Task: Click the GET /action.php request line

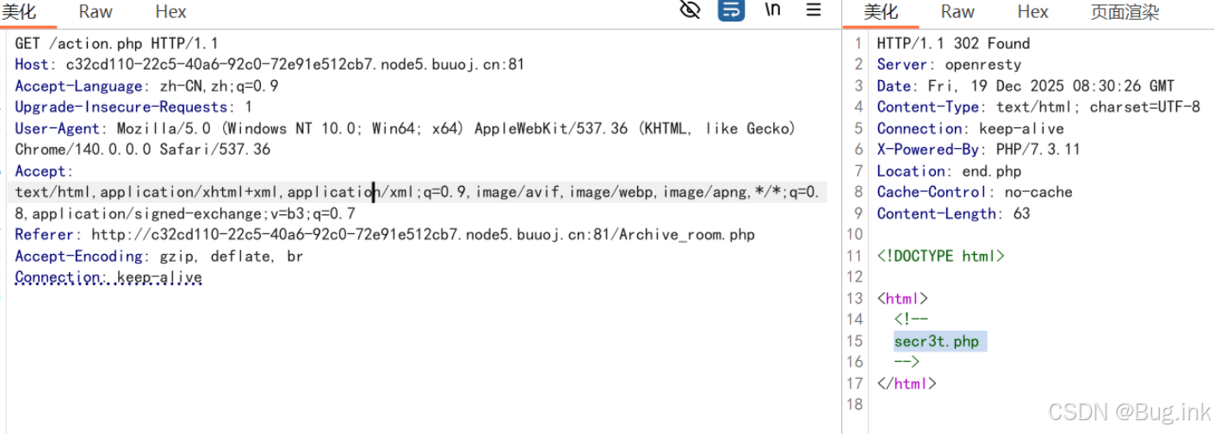Action: pyautogui.click(x=116, y=43)
